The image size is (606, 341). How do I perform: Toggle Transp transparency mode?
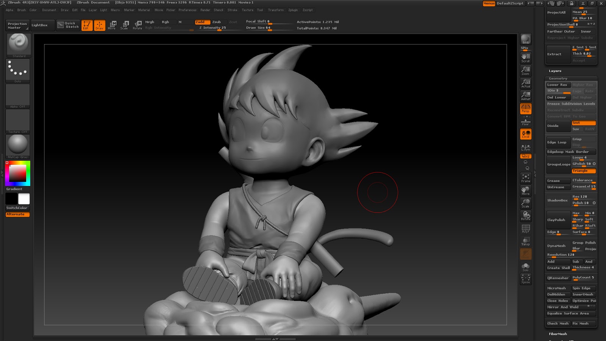point(526,241)
